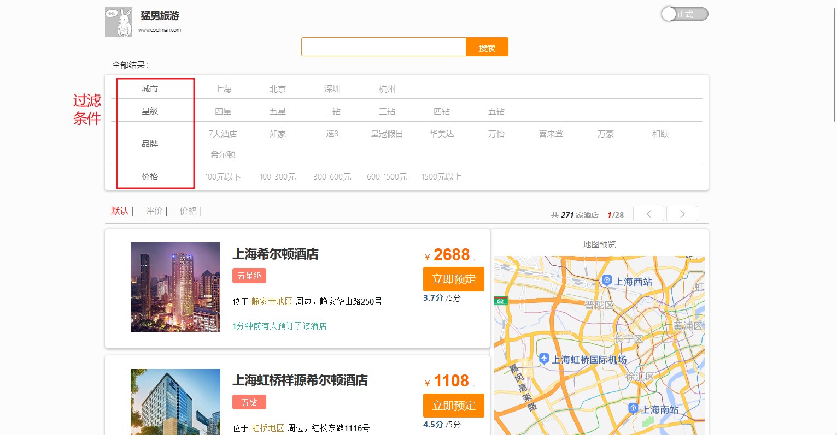The height and width of the screenshot is (435, 837).
Task: Choose brand 华美达
Action: point(442,134)
